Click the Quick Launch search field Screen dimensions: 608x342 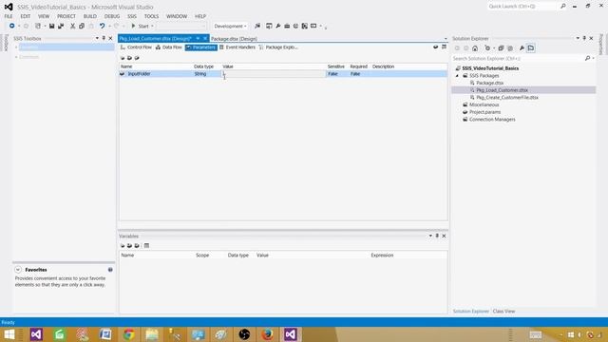coord(522,7)
